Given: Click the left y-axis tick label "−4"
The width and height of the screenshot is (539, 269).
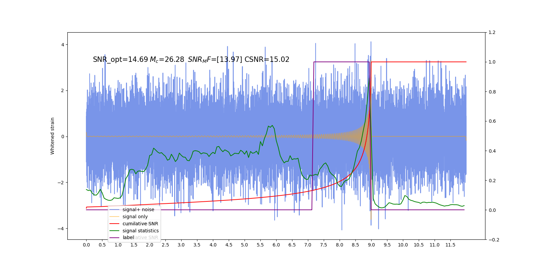Looking at the screenshot, I should point(61,229).
